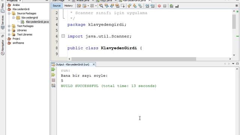Split the editor window icon at toolbar end
The height and width of the screenshot is (135, 240).
pyautogui.click(x=237, y=6)
